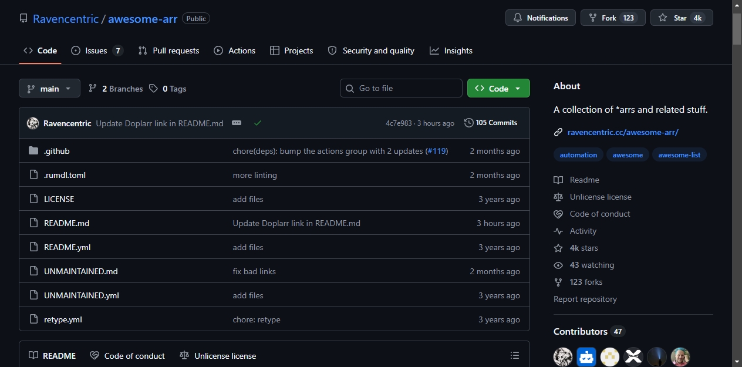742x367 pixels.
Task: Click the file icon beside UNMAINTAINED.yml
Action: (x=33, y=295)
